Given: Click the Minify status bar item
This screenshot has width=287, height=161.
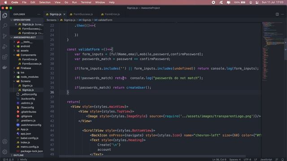Looking at the screenshot, I should coord(22,159).
